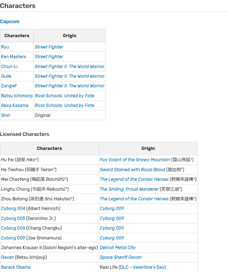The width and height of the screenshot is (228, 272).
Task: Open the Guile character page
Action: coord(6,76)
